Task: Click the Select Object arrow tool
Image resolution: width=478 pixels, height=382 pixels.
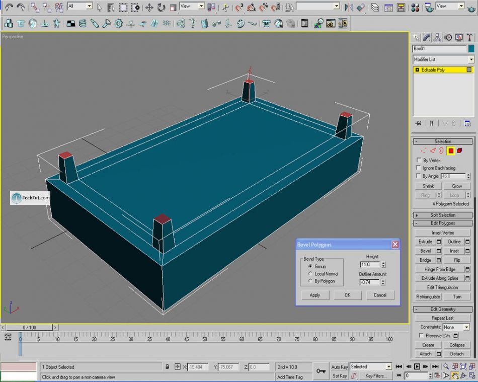Action: 100,8
